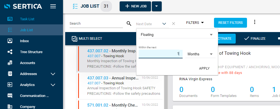Click the job count badge 31
280x109 pixels.
point(106,6)
